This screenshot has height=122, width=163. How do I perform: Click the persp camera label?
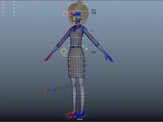pyautogui.click(x=80, y=119)
